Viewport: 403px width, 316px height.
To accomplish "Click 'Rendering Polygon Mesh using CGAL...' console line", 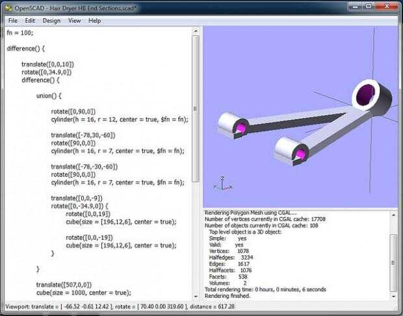I will coord(251,213).
